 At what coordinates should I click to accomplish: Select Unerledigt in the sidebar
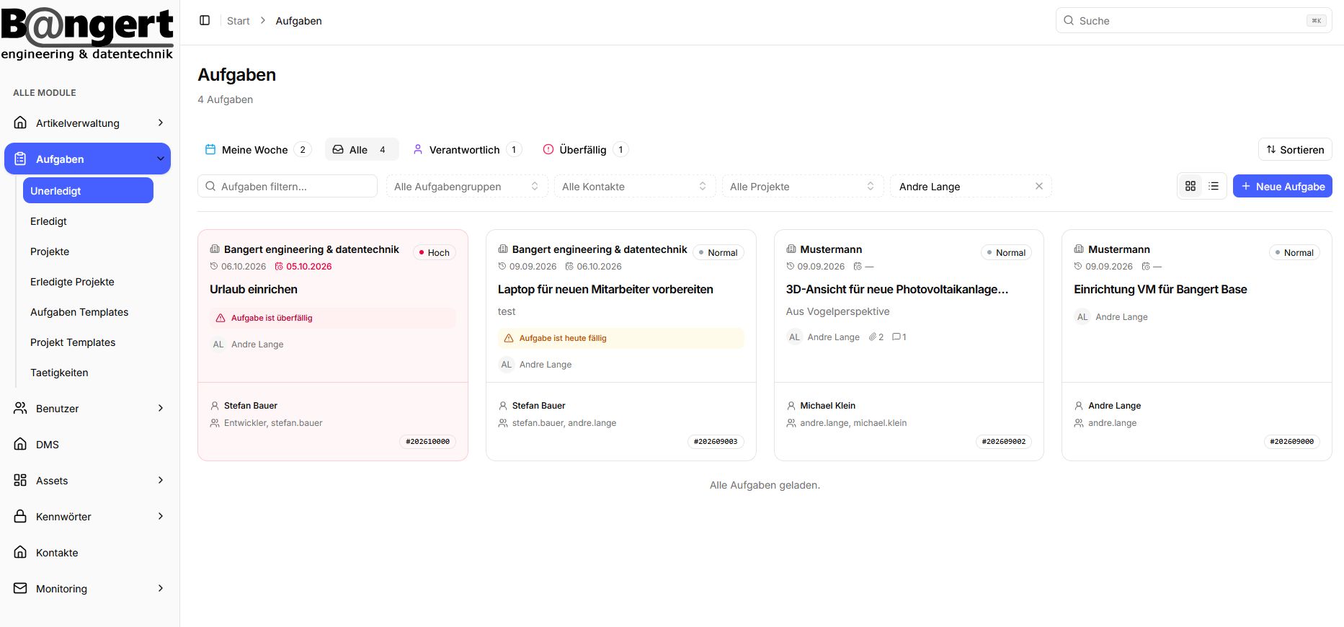[88, 190]
